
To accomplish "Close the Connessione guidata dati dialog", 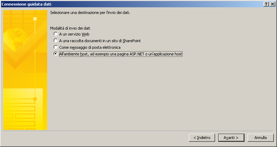I will (x=272, y=4).
